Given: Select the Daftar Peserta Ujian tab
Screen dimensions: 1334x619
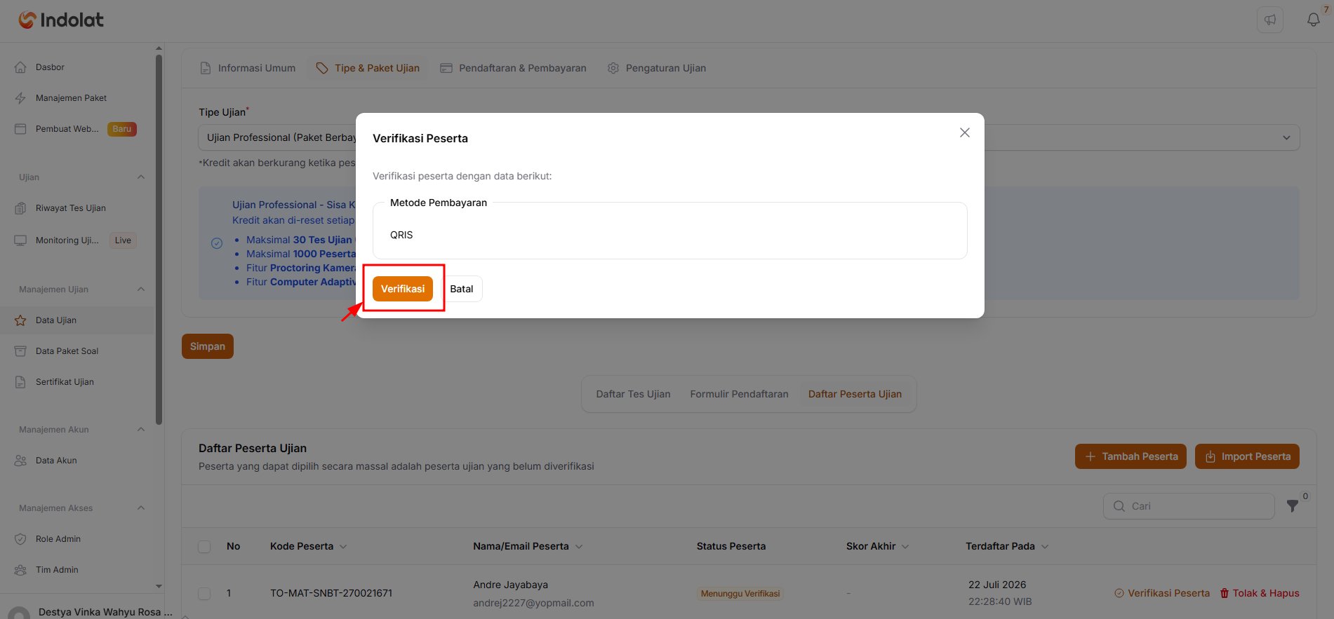Looking at the screenshot, I should pyautogui.click(x=855, y=394).
